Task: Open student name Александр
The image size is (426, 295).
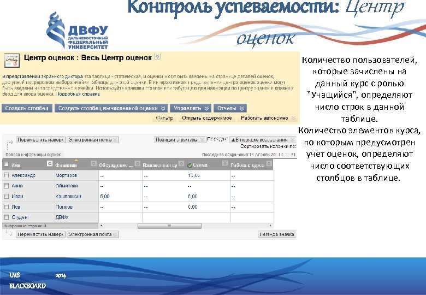Action: (23, 175)
